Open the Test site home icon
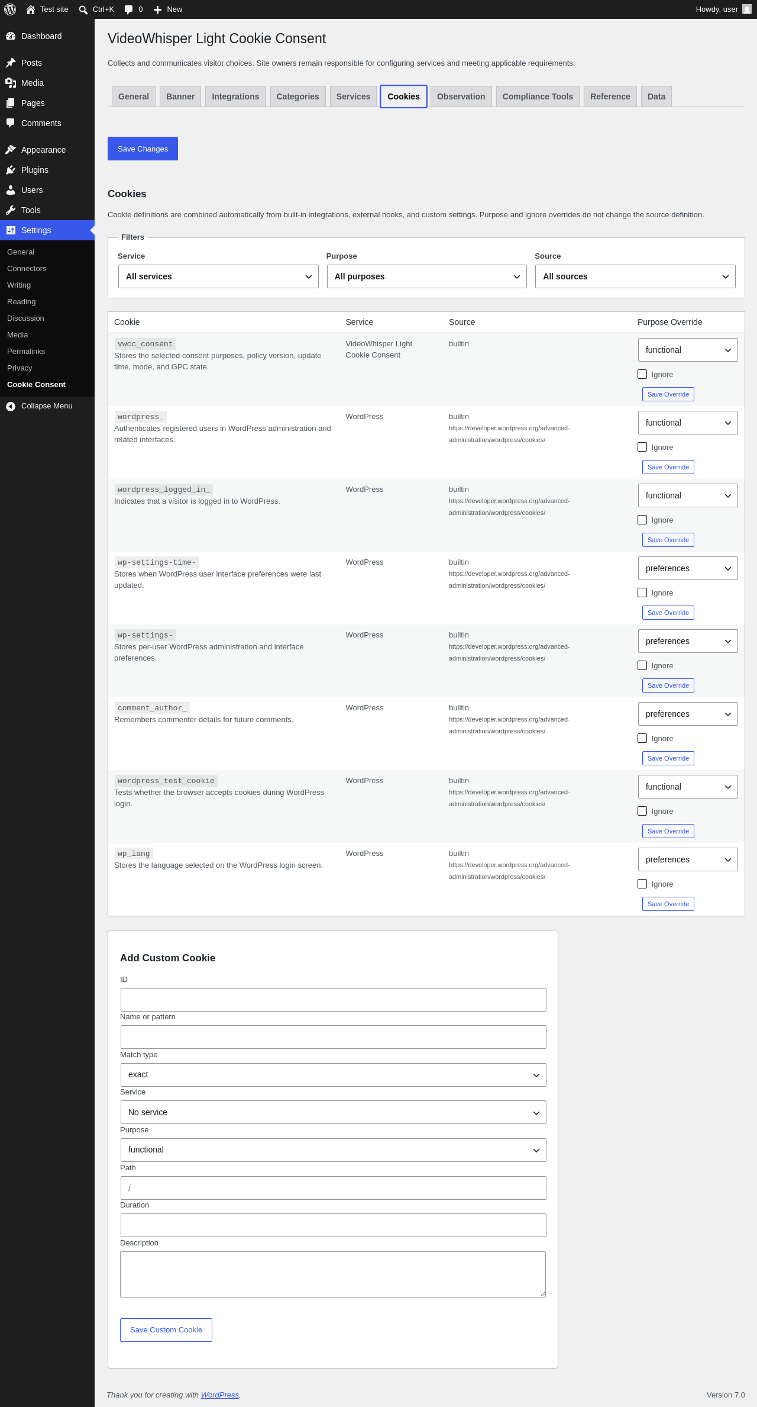The width and height of the screenshot is (757, 1407). [x=31, y=9]
